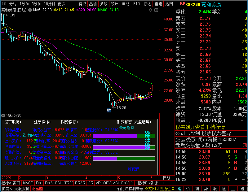
Task: Switch indicator to FSL
Action: [59, 183]
